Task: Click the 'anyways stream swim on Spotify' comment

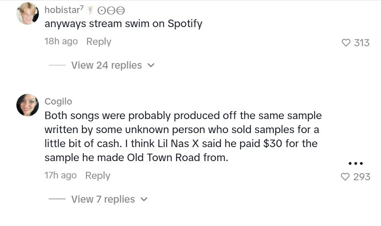Action: point(123,24)
